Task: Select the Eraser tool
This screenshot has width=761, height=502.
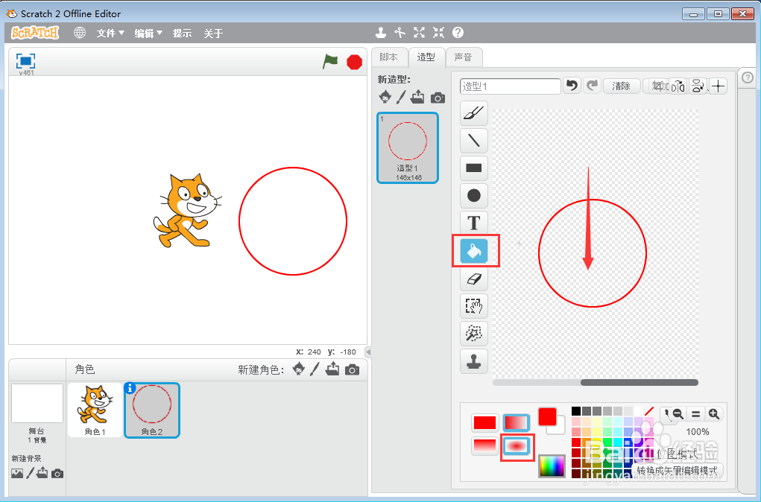Action: [474, 279]
